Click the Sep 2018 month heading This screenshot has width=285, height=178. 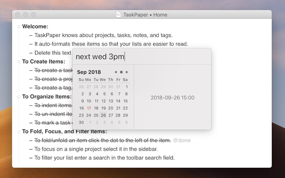(89, 72)
